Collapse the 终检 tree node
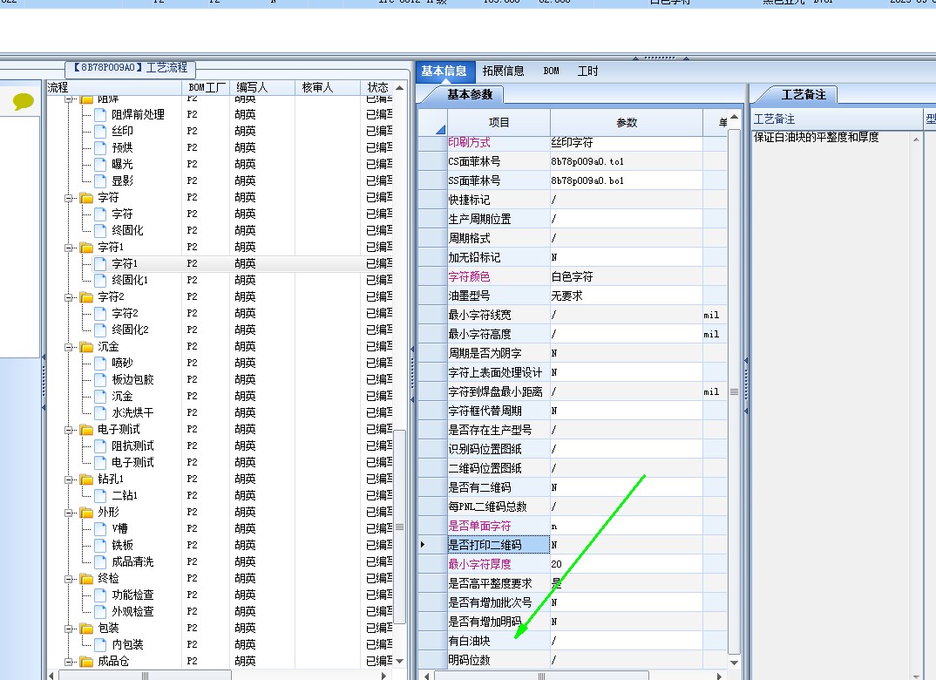The height and width of the screenshot is (680, 936). (69, 579)
